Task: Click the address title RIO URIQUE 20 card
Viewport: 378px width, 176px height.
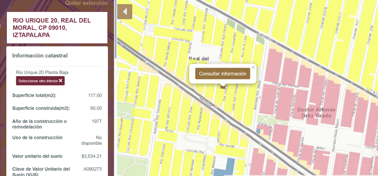Action: (57, 28)
